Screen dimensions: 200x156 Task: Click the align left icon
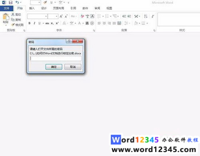click(99, 23)
